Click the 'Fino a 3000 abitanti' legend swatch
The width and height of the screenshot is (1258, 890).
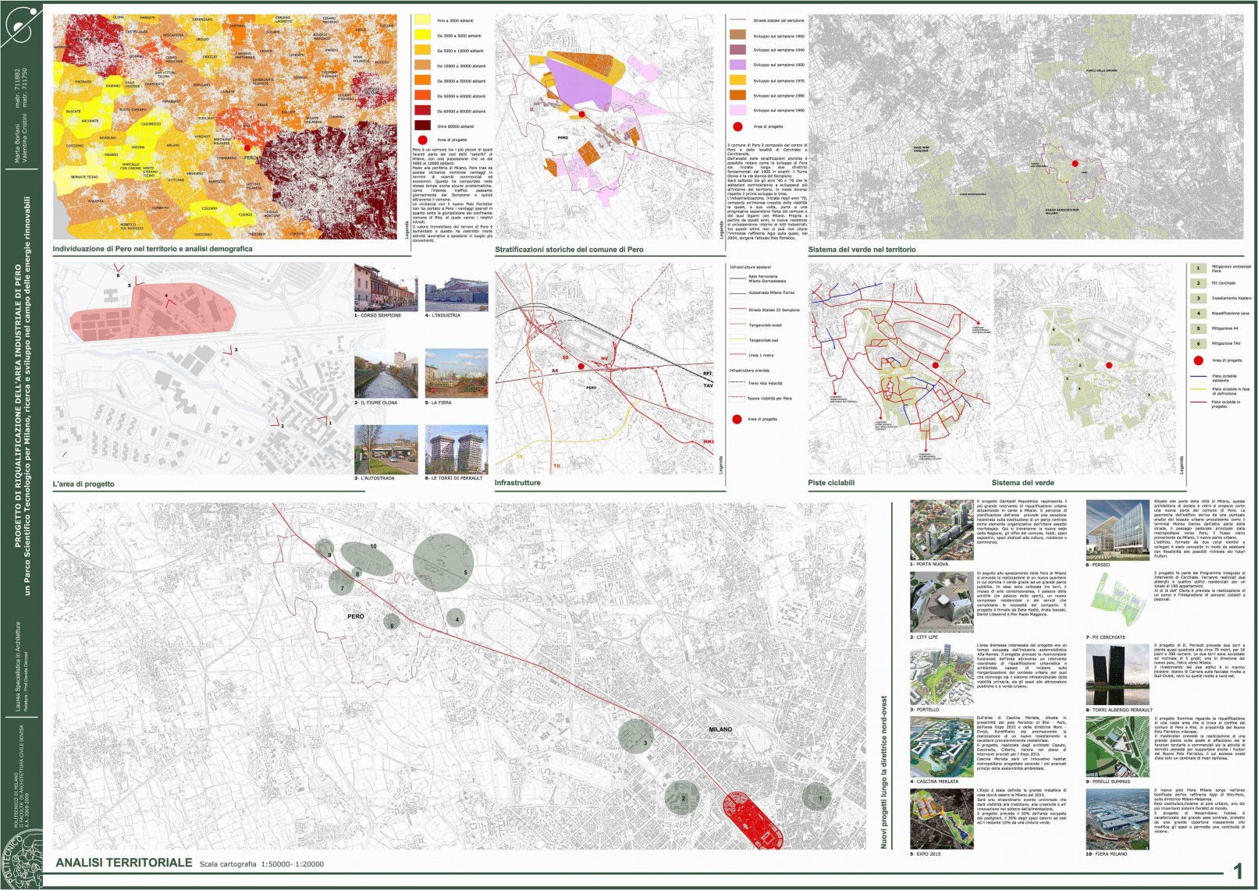click(x=422, y=20)
